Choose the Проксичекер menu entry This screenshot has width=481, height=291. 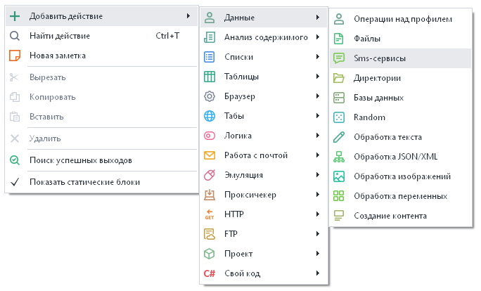250,195
